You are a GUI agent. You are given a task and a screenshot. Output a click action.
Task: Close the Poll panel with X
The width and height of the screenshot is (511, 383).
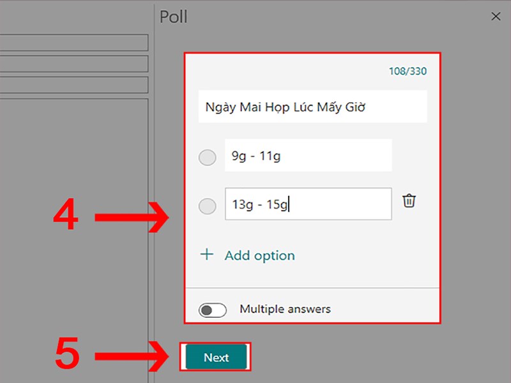pyautogui.click(x=496, y=17)
